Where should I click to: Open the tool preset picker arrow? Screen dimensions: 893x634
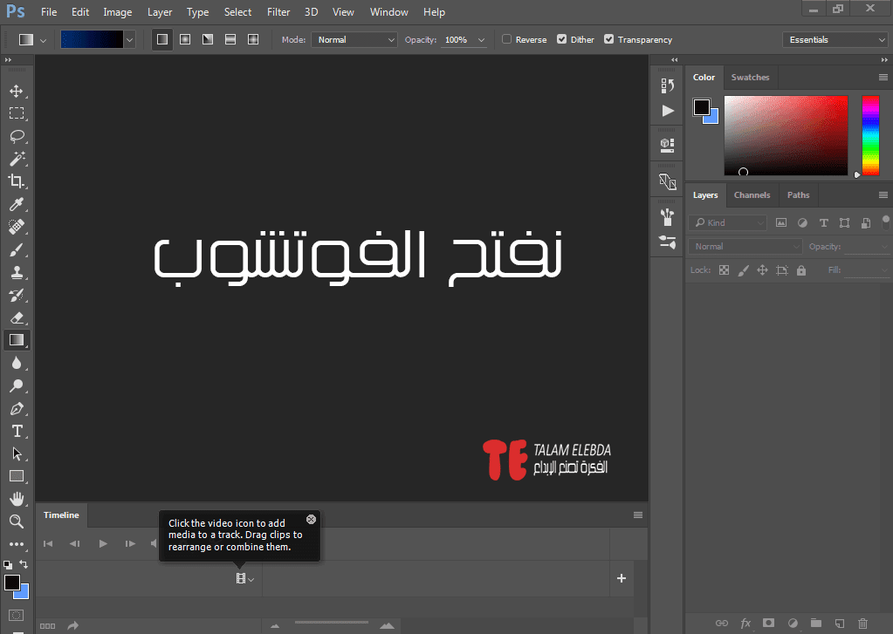[x=43, y=40]
